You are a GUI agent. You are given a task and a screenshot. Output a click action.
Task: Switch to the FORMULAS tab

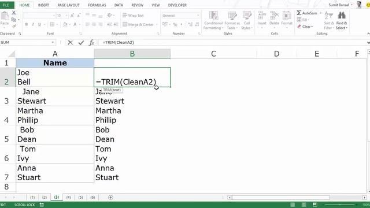(97, 5)
